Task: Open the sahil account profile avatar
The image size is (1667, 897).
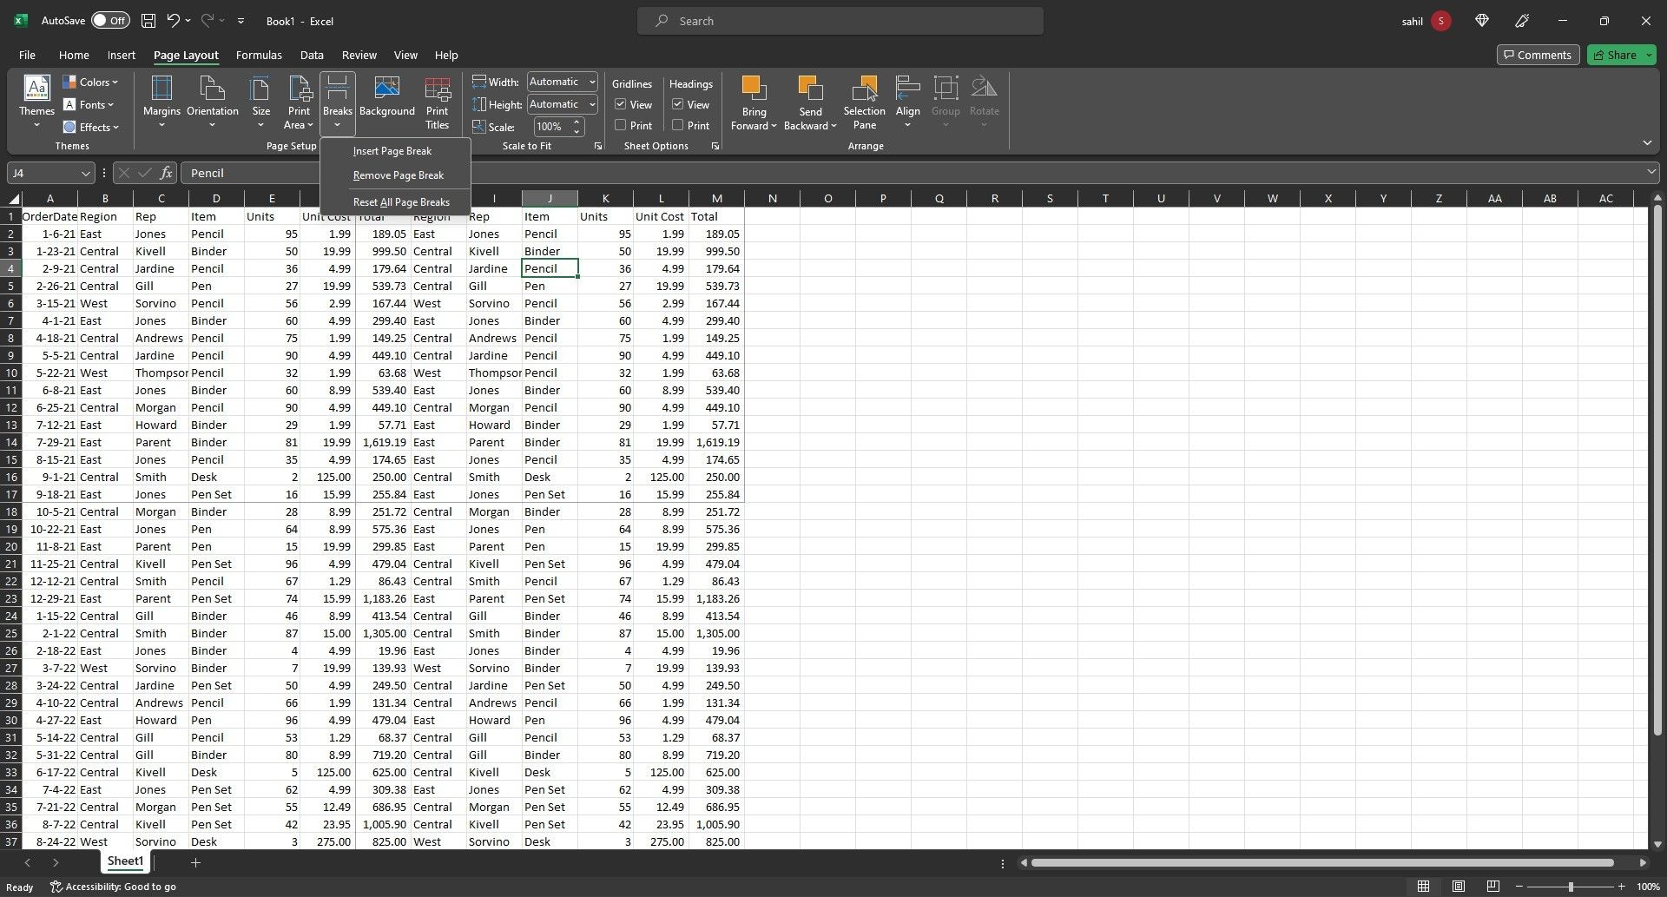Action: pyautogui.click(x=1441, y=21)
